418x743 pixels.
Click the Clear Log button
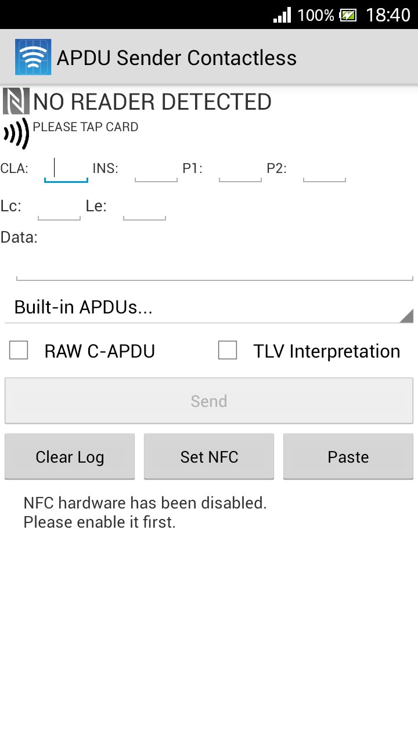pyautogui.click(x=69, y=457)
